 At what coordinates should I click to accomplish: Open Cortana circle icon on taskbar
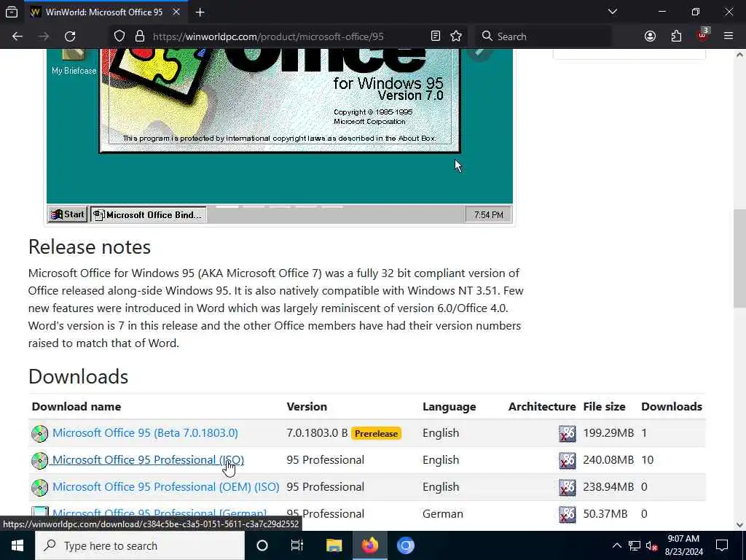[262, 545]
